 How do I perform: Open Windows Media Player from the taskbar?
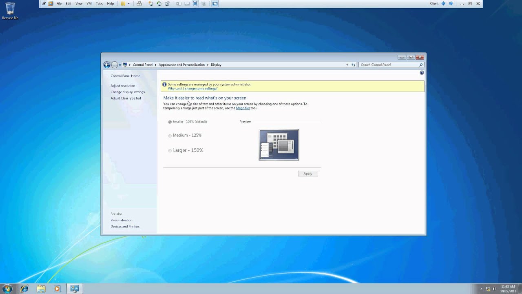click(x=57, y=289)
